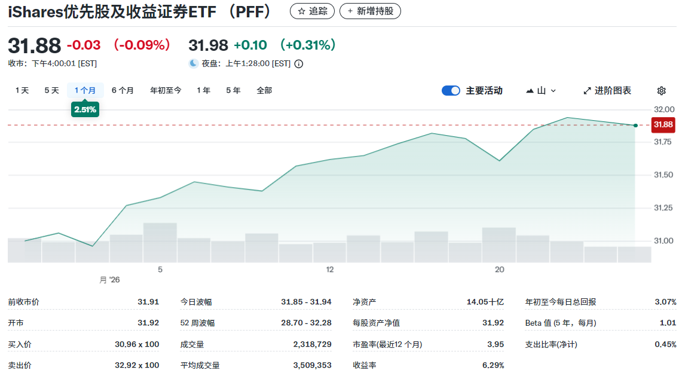Click the info icon after the night session time
Image resolution: width=679 pixels, height=373 pixels.
[x=298, y=63]
